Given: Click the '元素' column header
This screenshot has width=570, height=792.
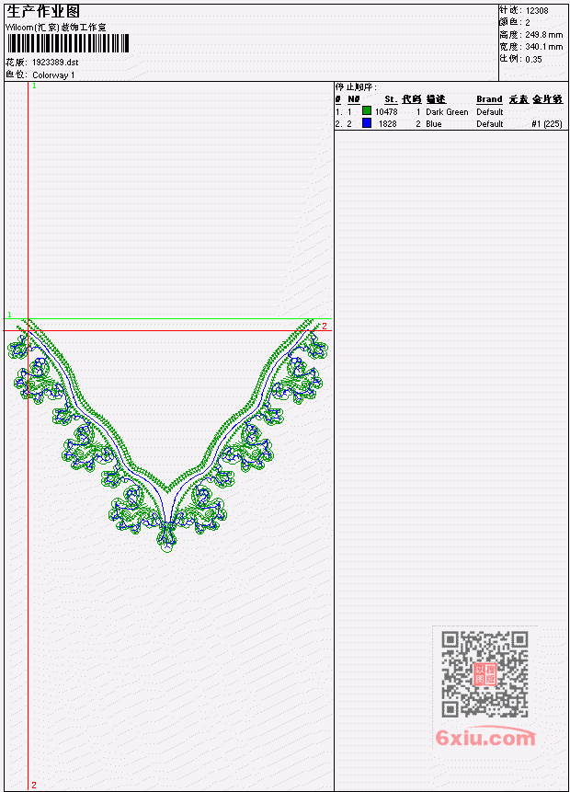Looking at the screenshot, I should click(x=518, y=99).
